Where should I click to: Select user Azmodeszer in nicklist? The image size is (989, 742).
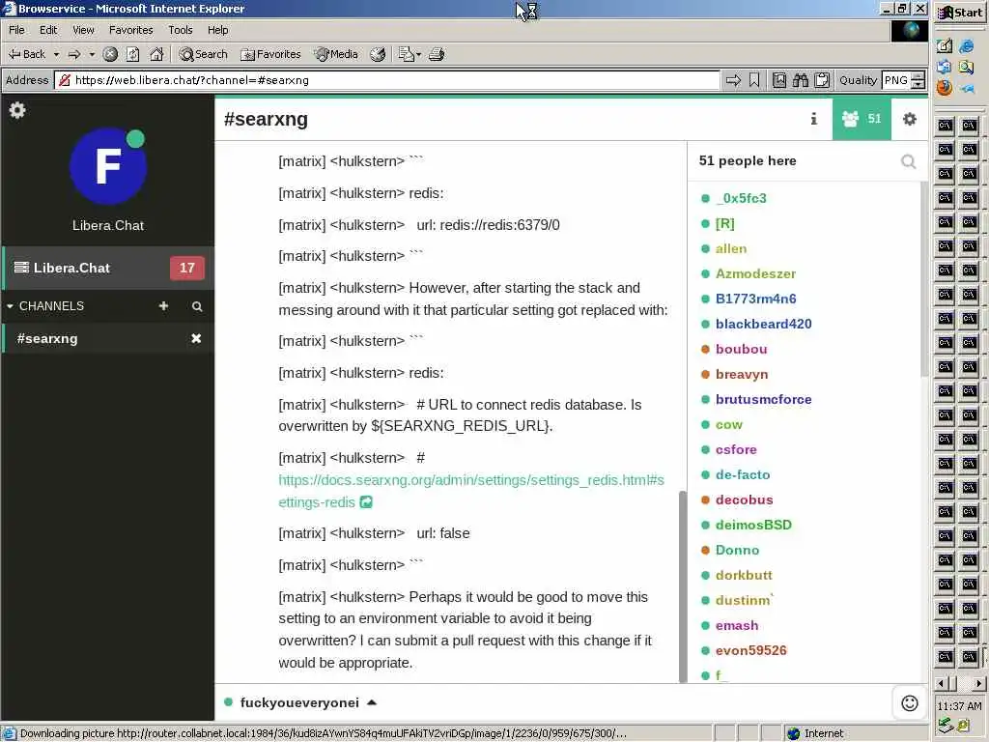(755, 273)
